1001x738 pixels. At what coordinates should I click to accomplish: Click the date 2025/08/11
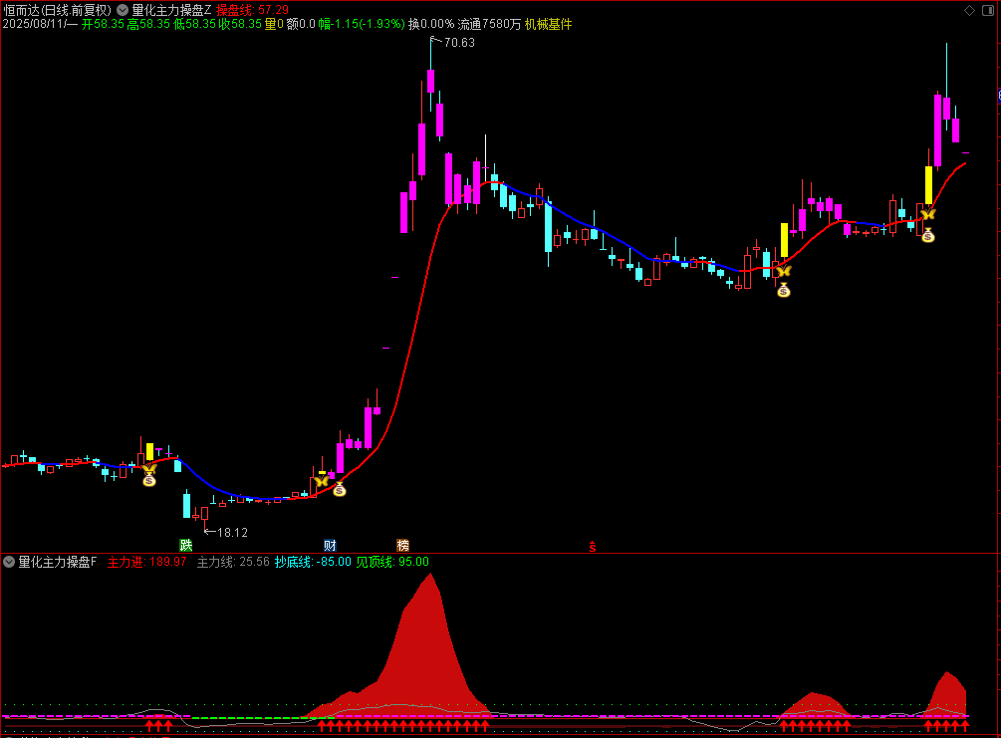(34, 24)
